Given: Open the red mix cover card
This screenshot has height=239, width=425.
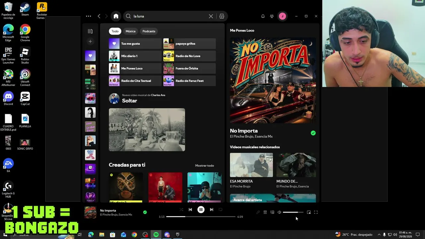Looking at the screenshot, I should [x=165, y=187].
